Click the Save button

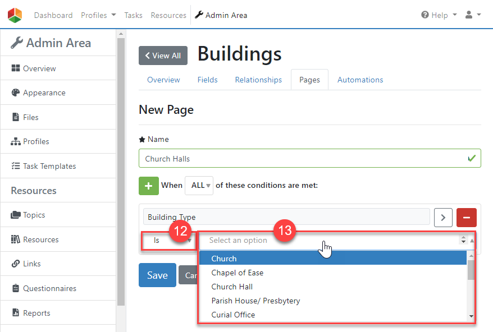157,275
